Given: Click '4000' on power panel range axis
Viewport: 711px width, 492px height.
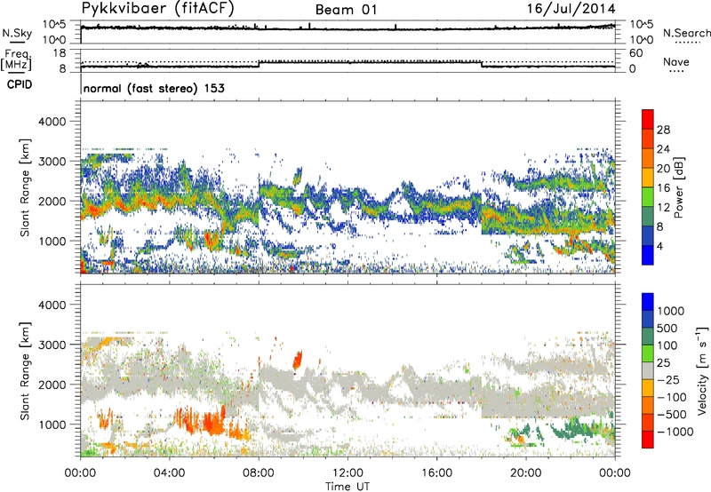Looking at the screenshot, I should click(x=52, y=122).
